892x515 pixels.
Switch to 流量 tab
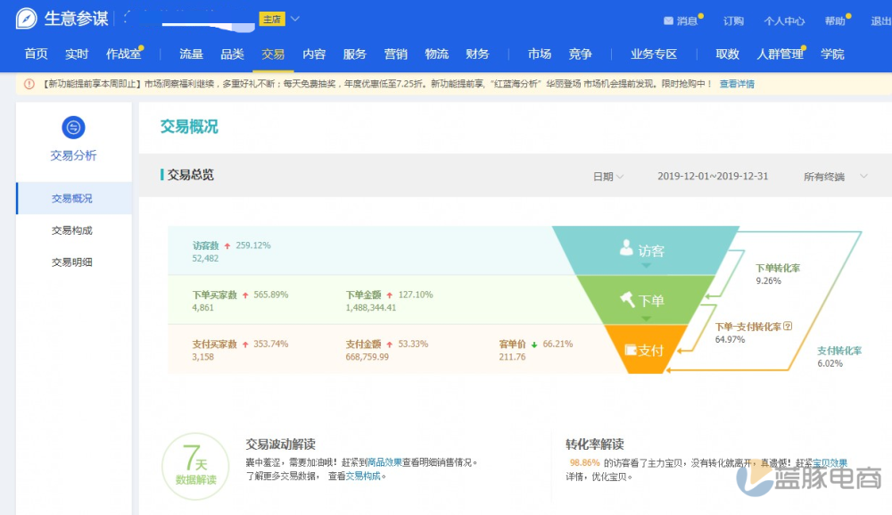191,54
